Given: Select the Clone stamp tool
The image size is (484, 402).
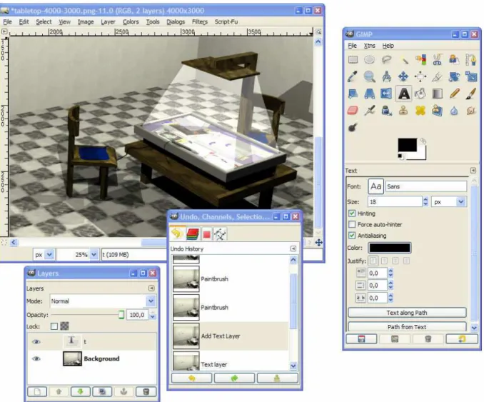Looking at the screenshot, I should click(403, 111).
